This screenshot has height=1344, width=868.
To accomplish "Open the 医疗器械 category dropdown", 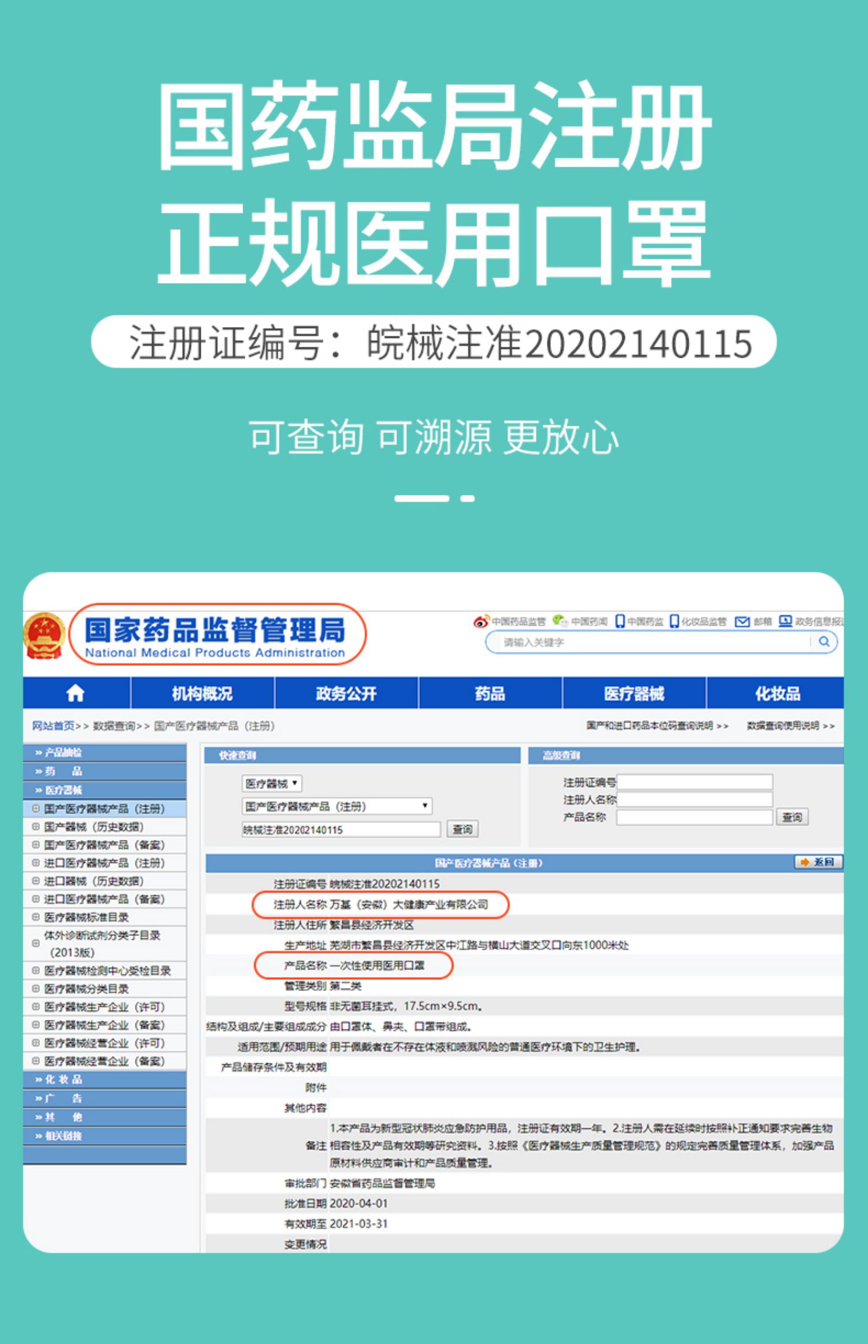I will pos(271,783).
